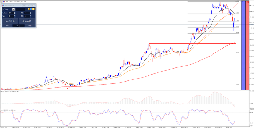Open the #TSLA symbol dropdown
Image resolution: width=254 pixels, height=129 pixels.
click(14, 9)
